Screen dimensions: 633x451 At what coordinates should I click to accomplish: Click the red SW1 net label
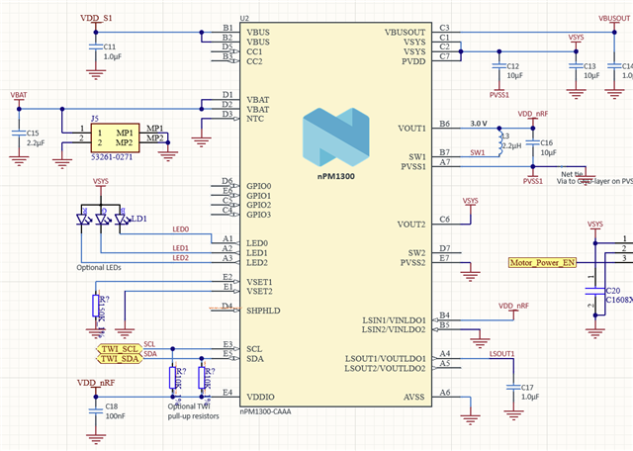[x=478, y=152]
